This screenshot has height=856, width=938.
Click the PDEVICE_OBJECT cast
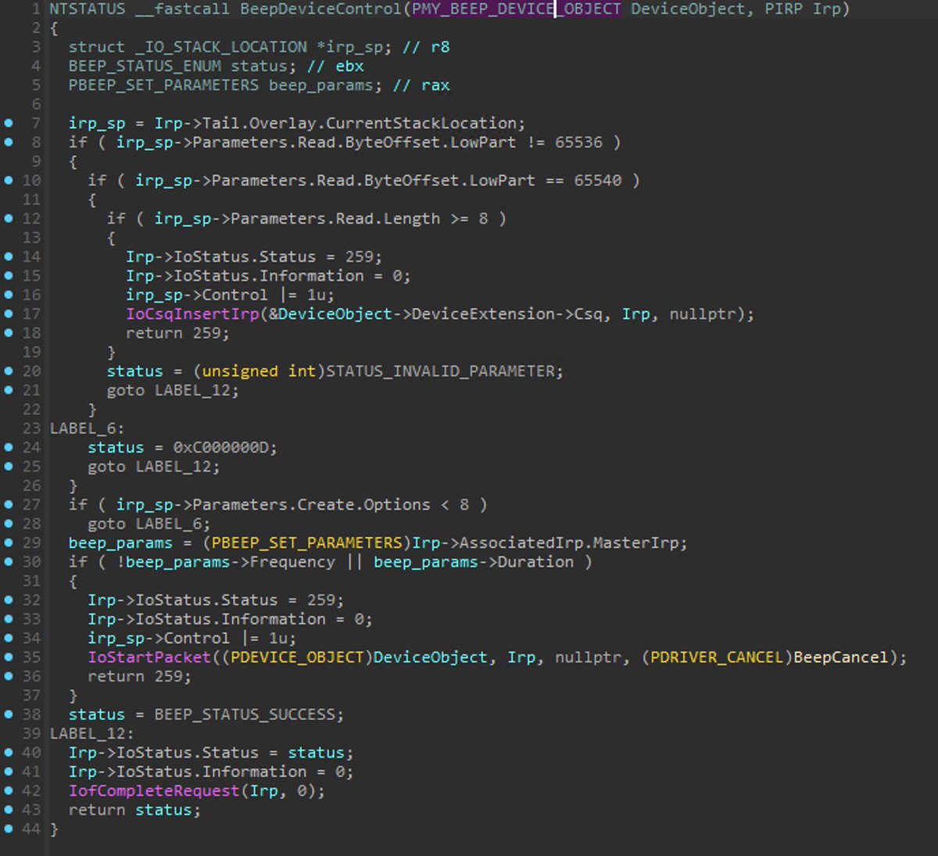pyautogui.click(x=297, y=657)
